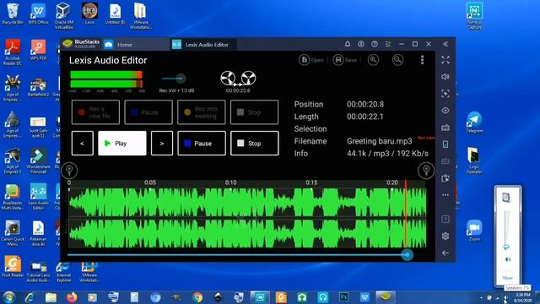Zoom in on the waveform

click(373, 60)
